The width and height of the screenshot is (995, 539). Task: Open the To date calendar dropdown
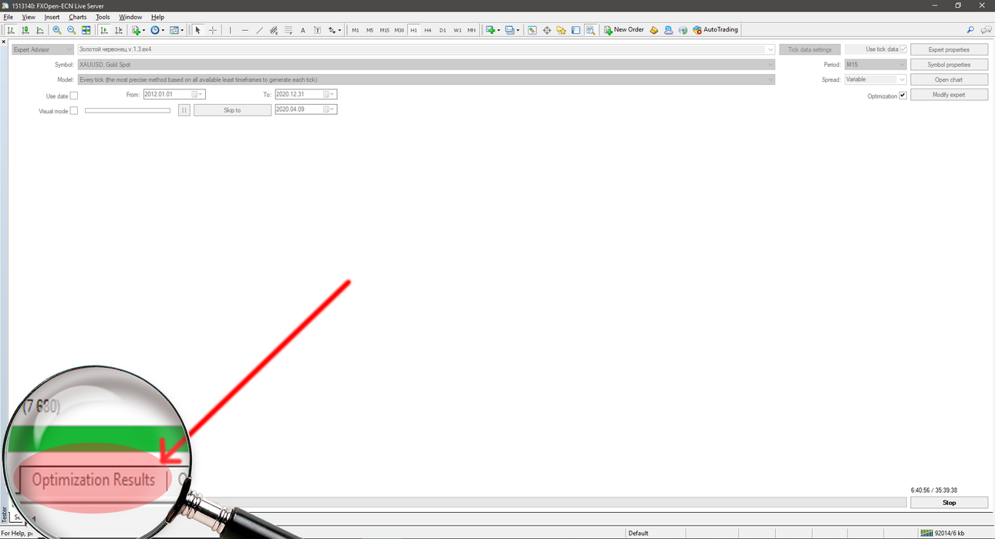(x=329, y=94)
